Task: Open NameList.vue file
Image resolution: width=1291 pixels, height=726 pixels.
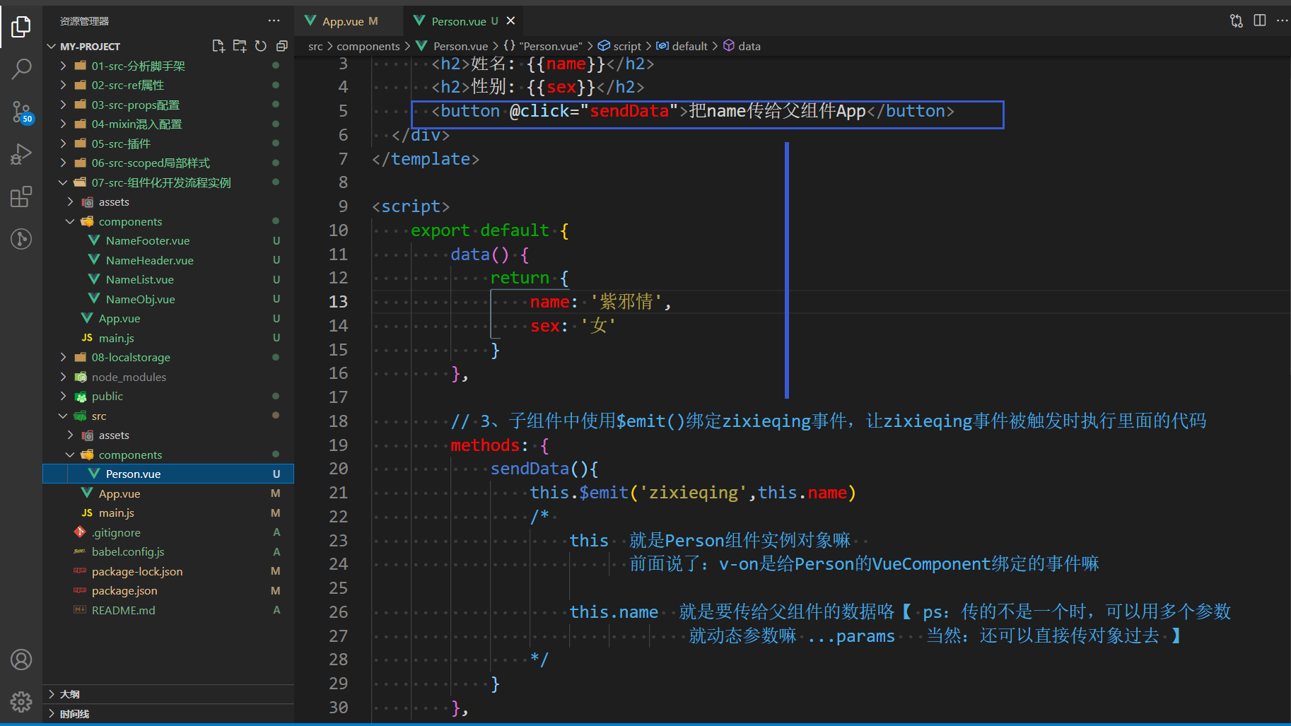Action: pyautogui.click(x=168, y=279)
